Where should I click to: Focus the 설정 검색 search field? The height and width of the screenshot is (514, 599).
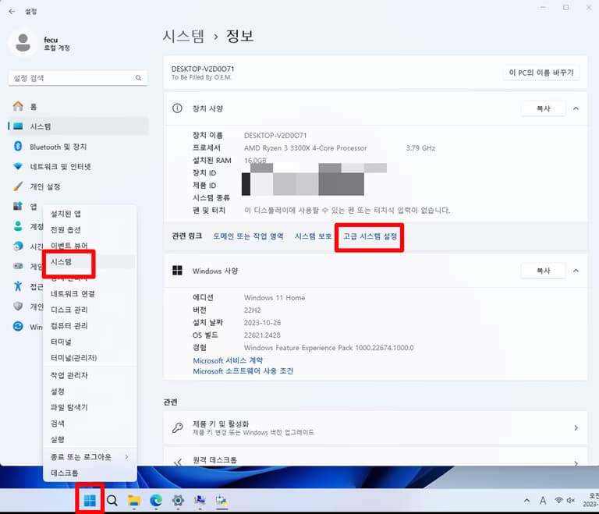(77, 78)
